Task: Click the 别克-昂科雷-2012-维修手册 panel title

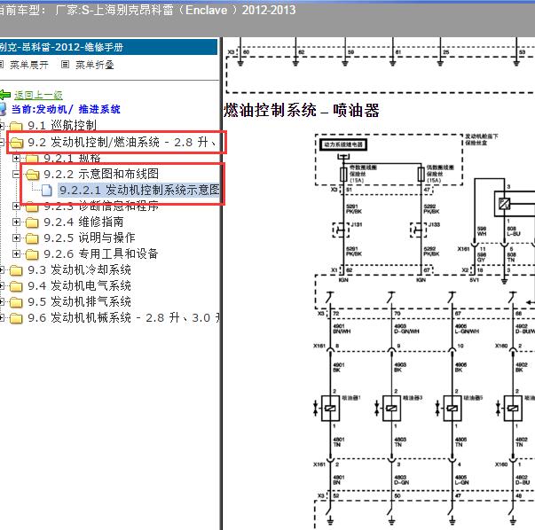Action: (x=61, y=47)
